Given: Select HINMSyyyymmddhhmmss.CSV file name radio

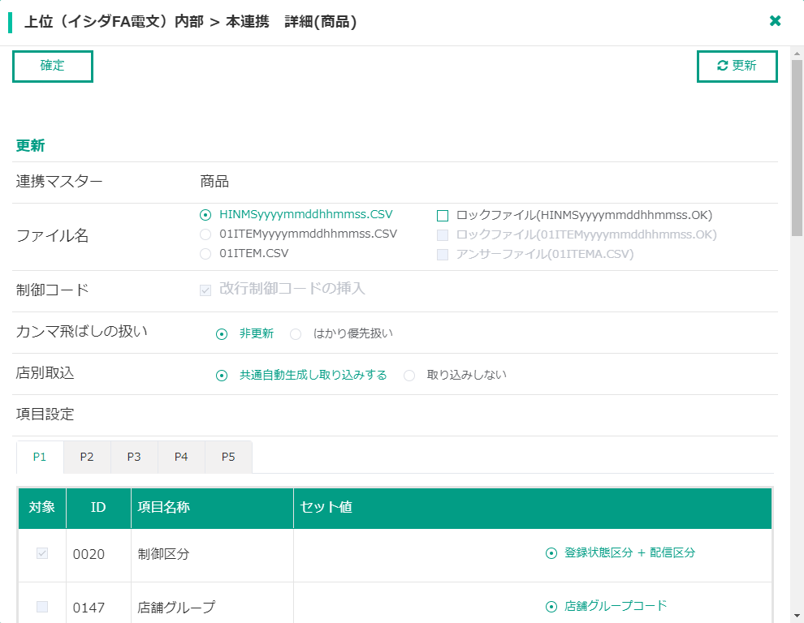Looking at the screenshot, I should (205, 215).
